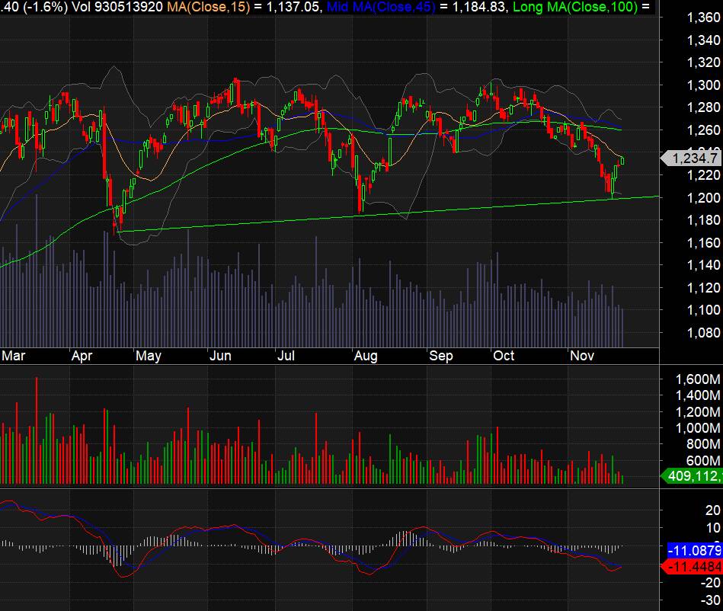Click the 1,000M volume axis label

click(x=698, y=428)
